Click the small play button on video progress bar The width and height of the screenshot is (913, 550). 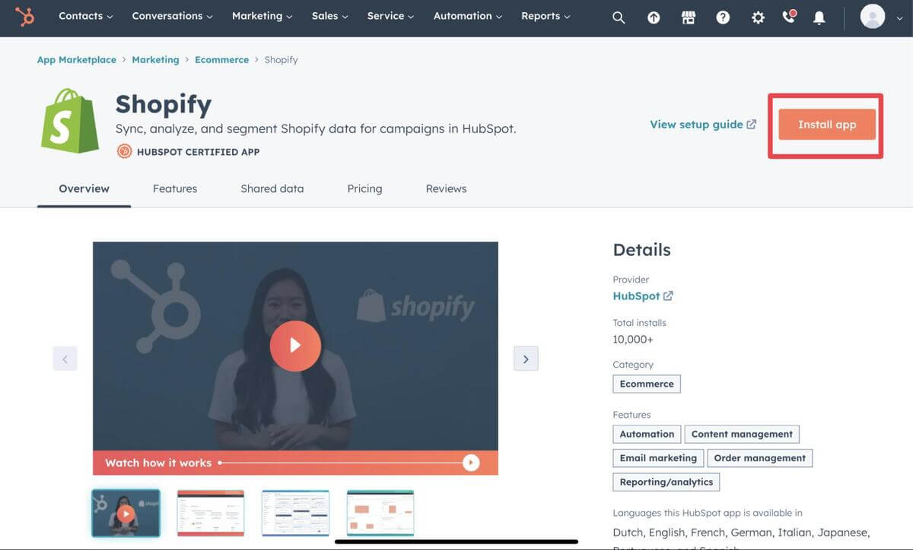click(x=471, y=463)
